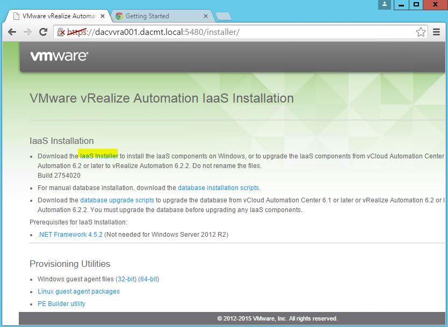The width and height of the screenshot is (448, 327).
Task: Download the 32-bit Windows guest agent
Action: [x=126, y=279]
